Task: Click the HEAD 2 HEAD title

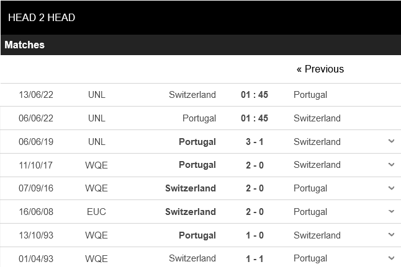Action: 42,17
